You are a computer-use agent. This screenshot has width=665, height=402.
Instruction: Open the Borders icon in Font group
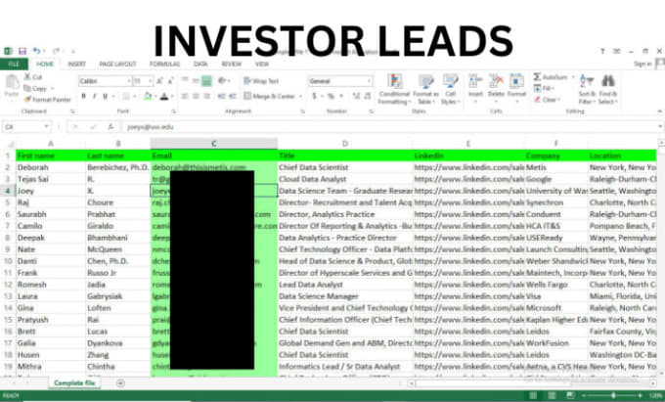(126, 96)
